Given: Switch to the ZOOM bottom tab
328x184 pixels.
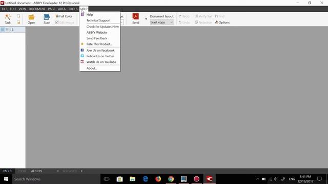Looking at the screenshot, I should coord(22,171).
